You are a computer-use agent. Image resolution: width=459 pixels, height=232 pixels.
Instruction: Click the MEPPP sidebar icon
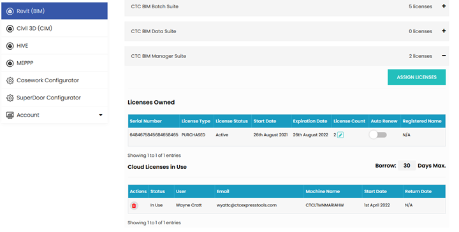(x=10, y=63)
